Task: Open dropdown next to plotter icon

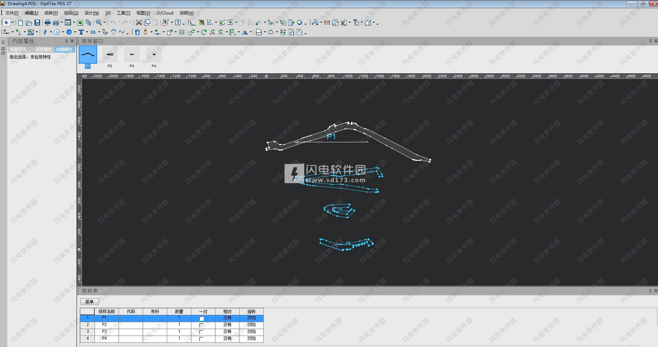Action: point(62,23)
